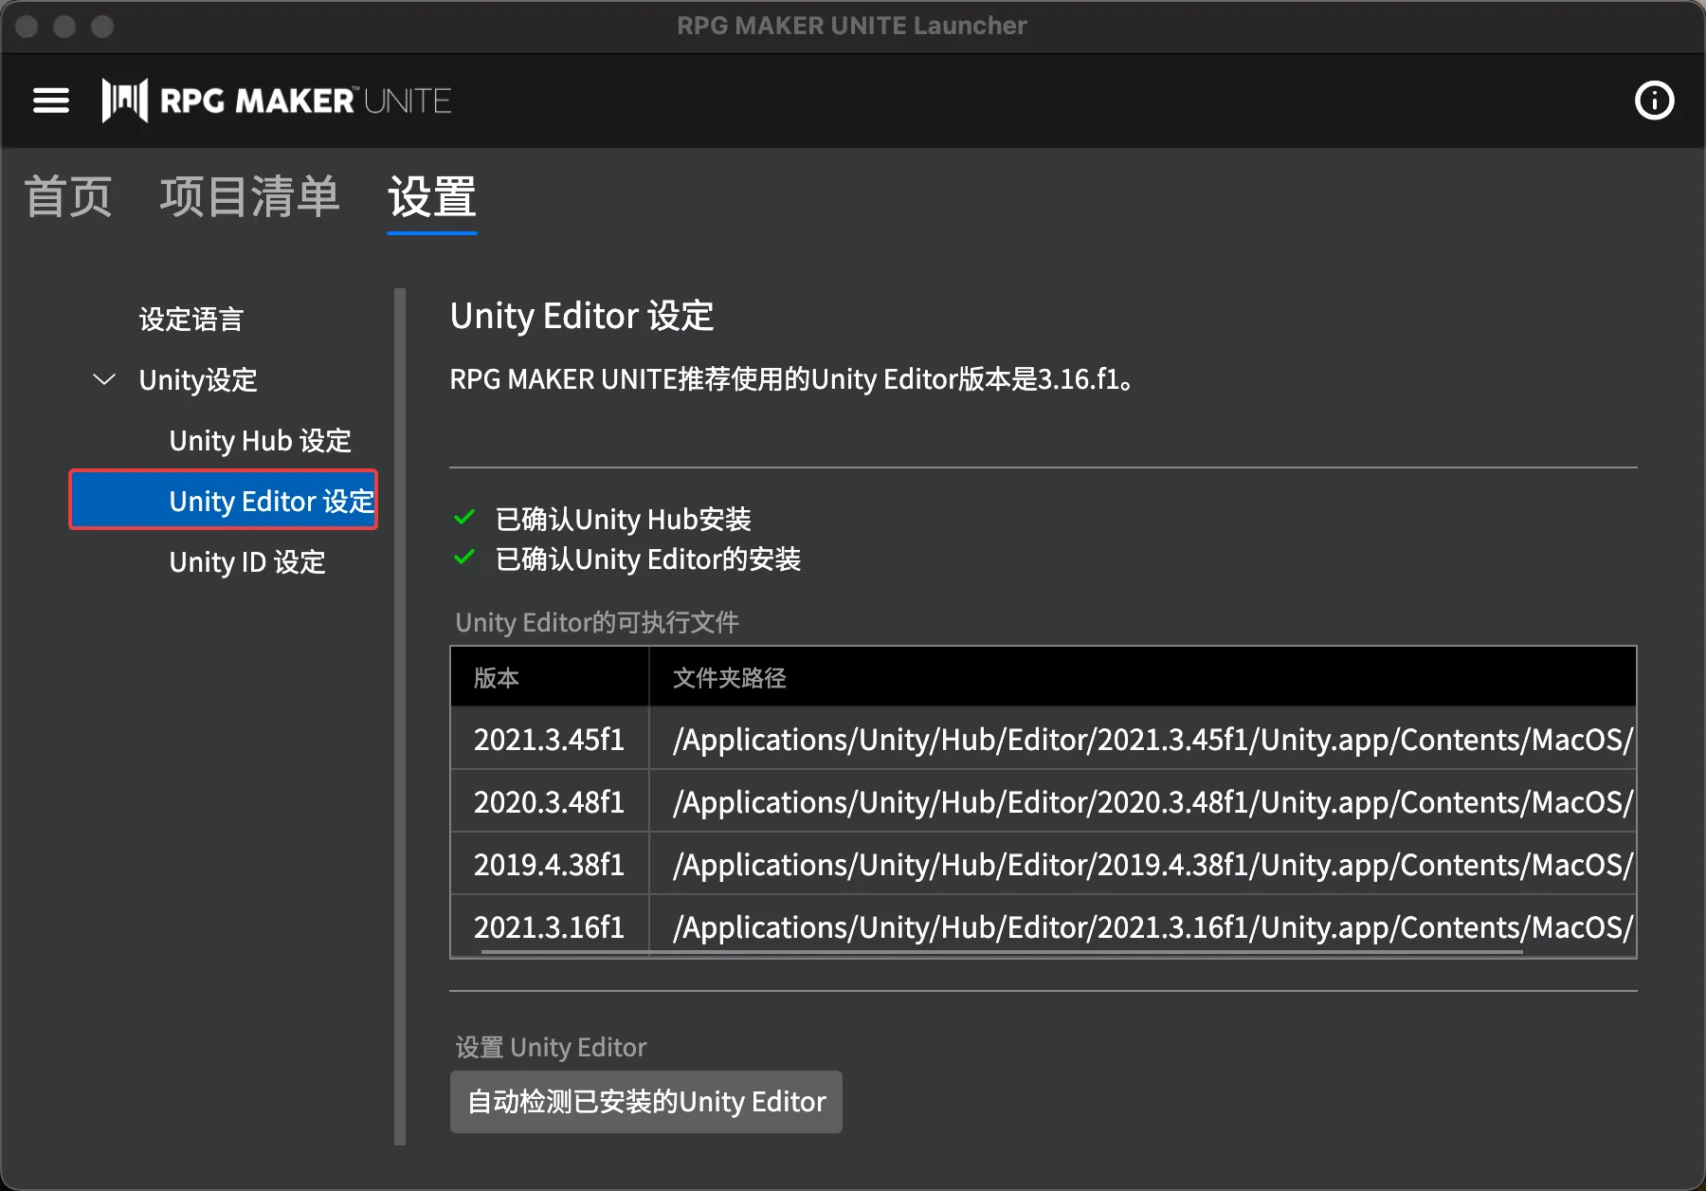Click the path for Editor 2019.4.38f1
This screenshot has height=1191, width=1706.
point(1143,865)
